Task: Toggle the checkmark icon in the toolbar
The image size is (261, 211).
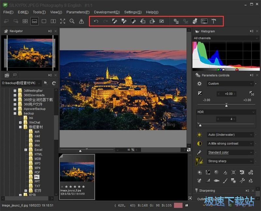Action: 161,21
